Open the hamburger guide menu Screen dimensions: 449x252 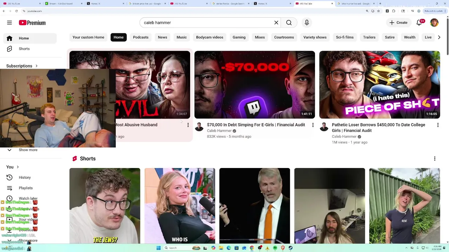(9, 23)
